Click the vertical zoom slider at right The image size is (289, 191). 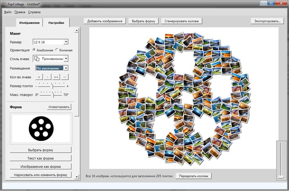tap(281, 160)
